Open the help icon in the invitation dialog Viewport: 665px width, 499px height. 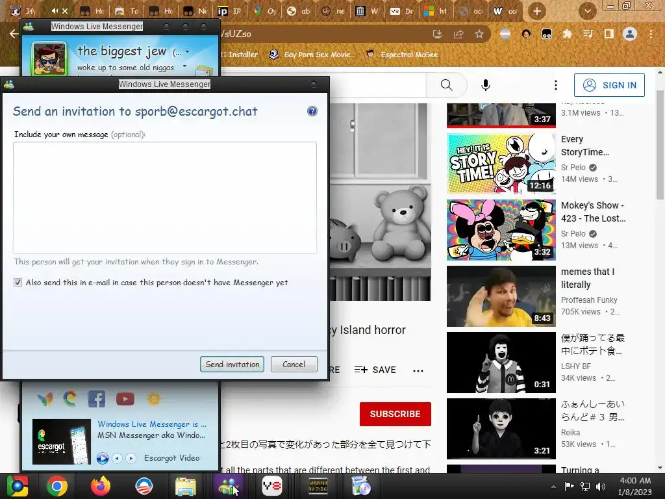312,111
